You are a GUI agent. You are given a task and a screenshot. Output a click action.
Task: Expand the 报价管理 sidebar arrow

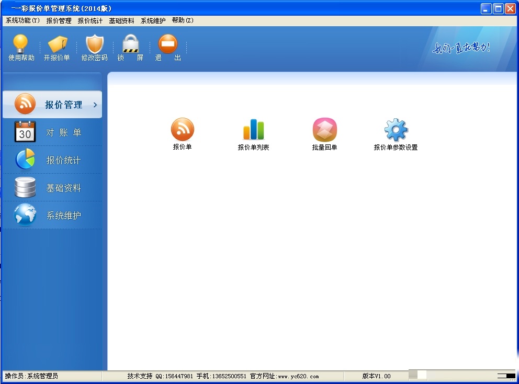pos(95,105)
